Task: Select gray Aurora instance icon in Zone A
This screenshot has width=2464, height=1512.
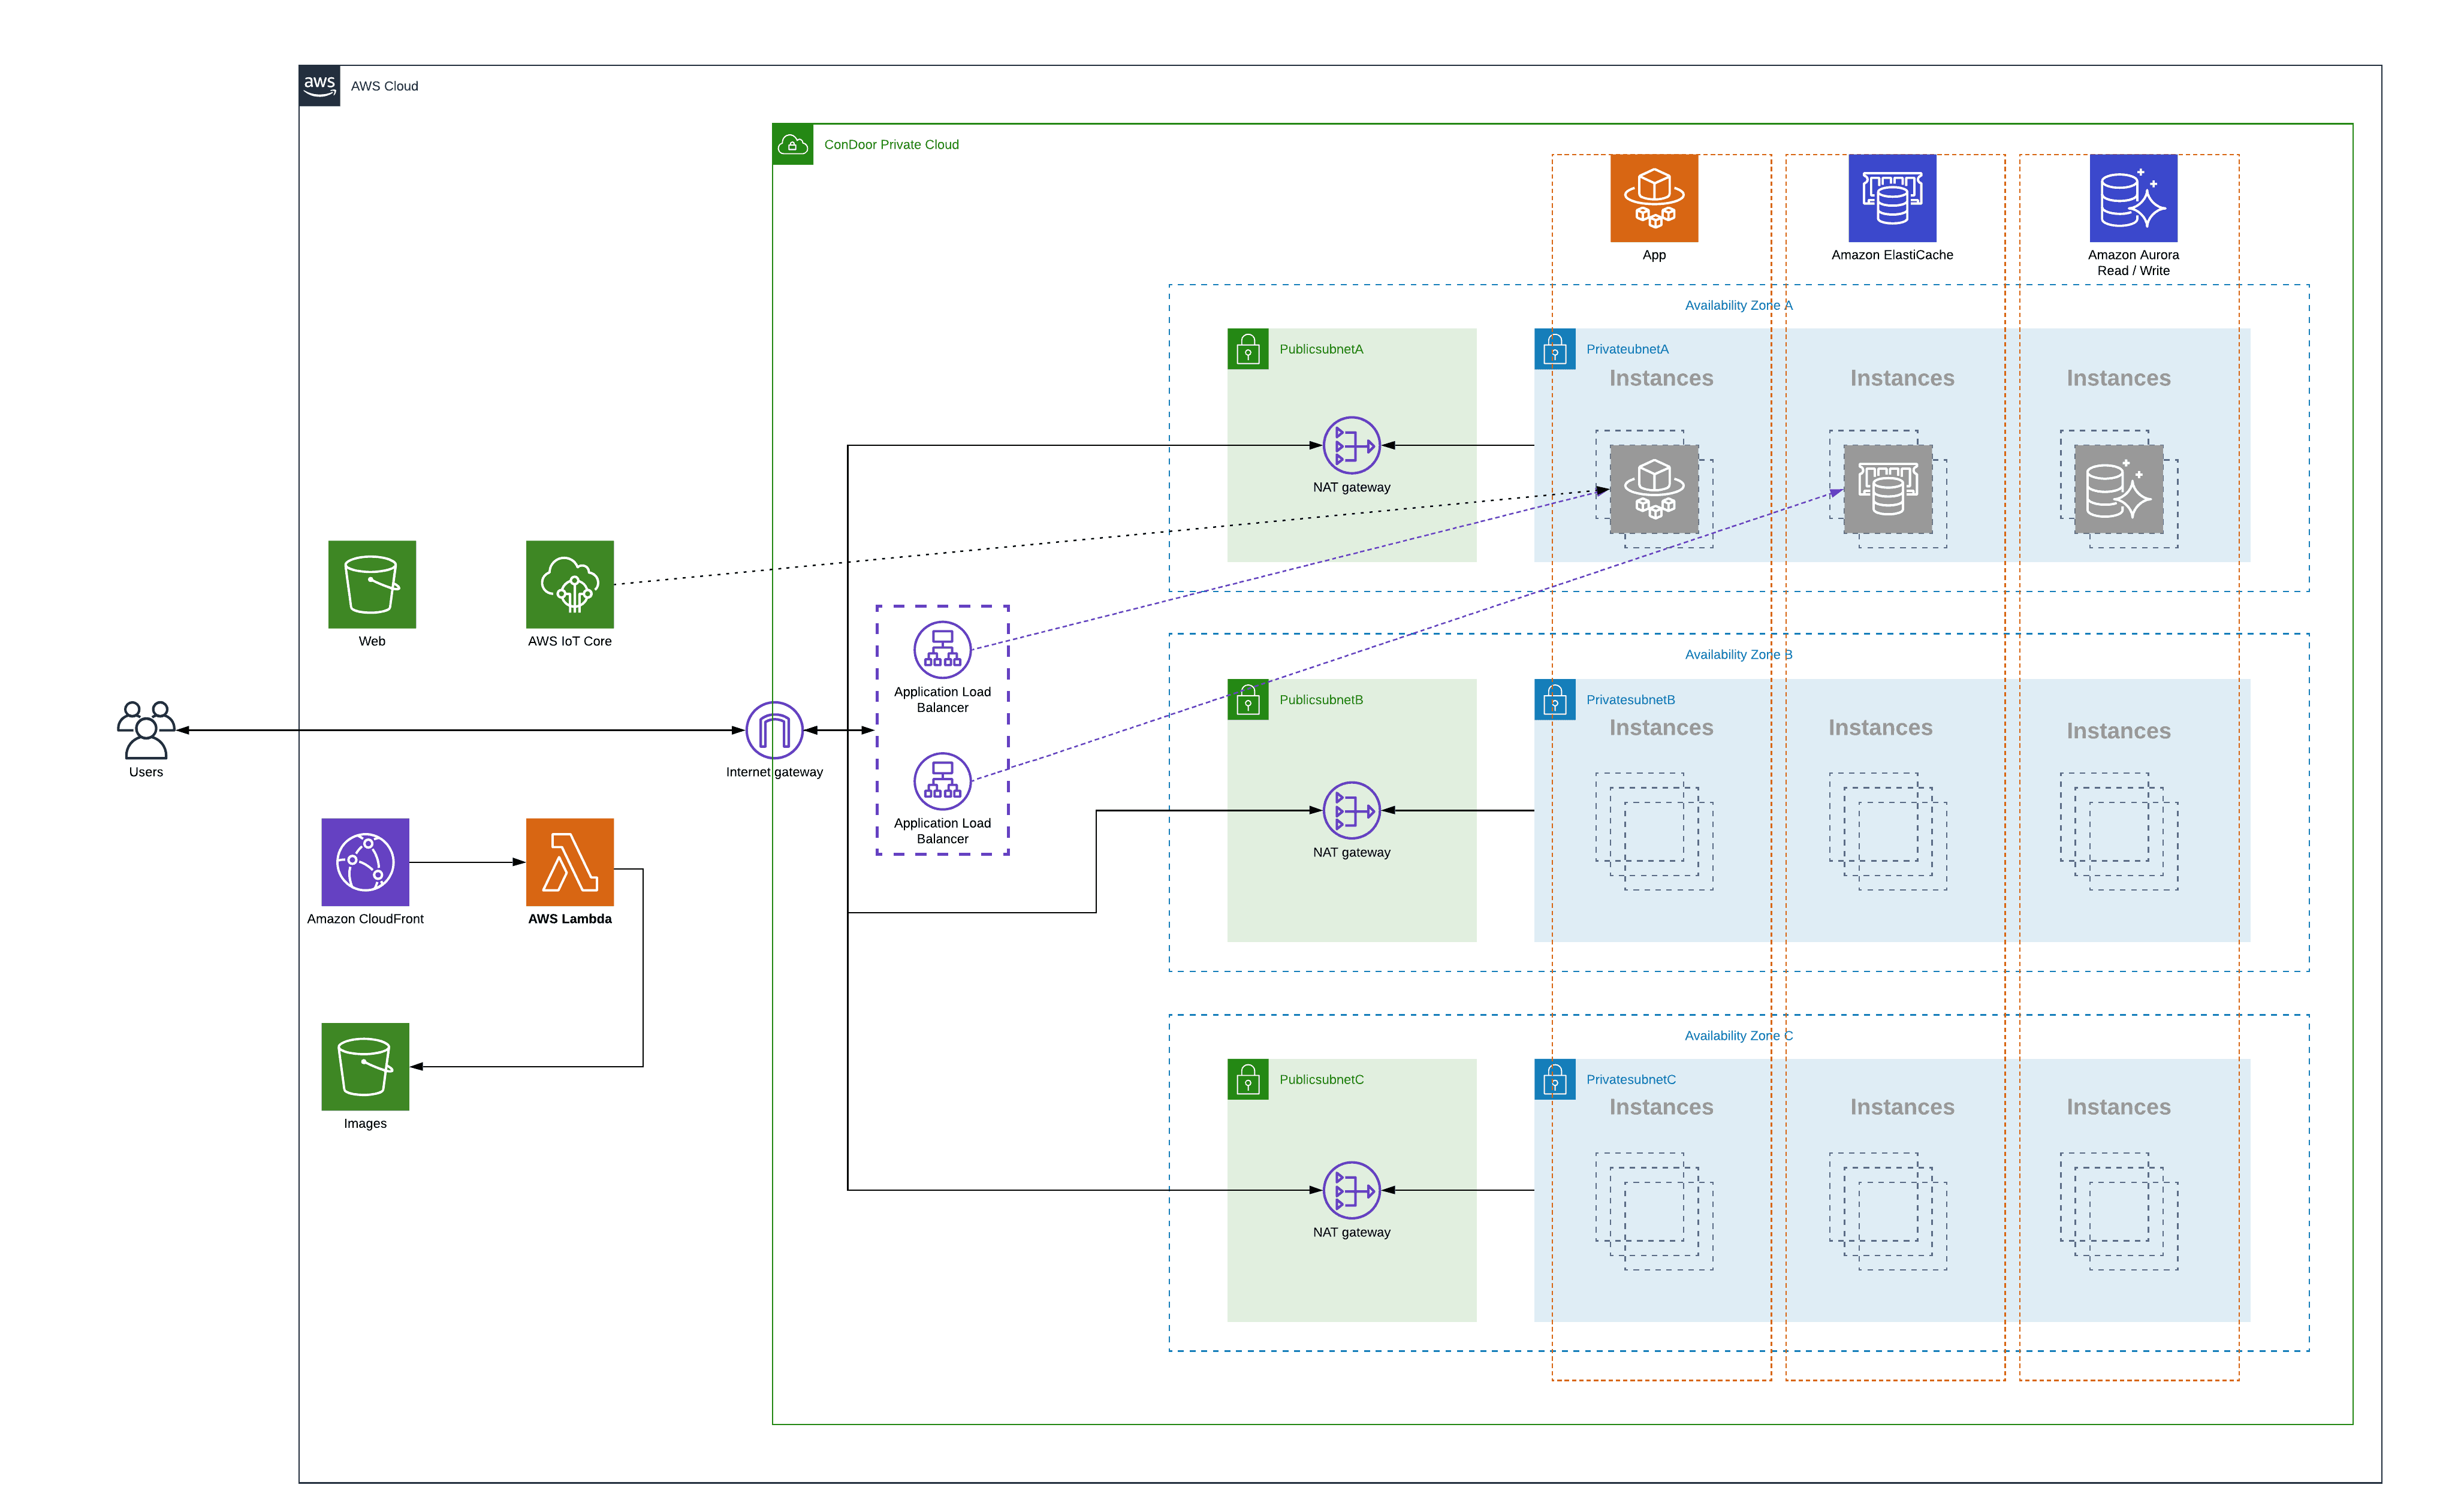Action: coord(2119,489)
